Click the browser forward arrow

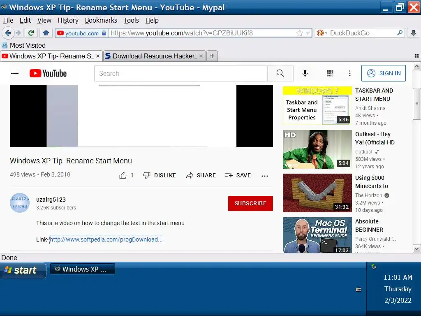click(18, 33)
